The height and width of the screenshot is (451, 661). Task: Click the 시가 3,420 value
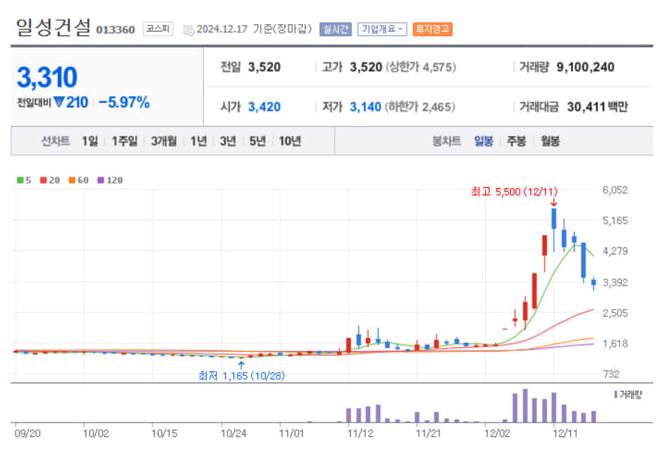tap(264, 107)
